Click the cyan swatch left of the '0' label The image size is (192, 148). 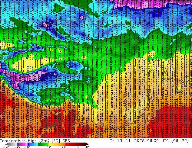pos(37,144)
